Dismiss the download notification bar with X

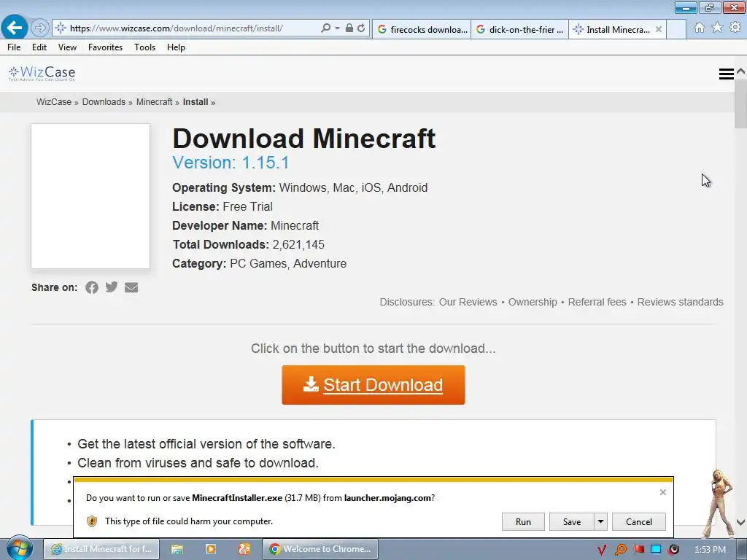662,492
